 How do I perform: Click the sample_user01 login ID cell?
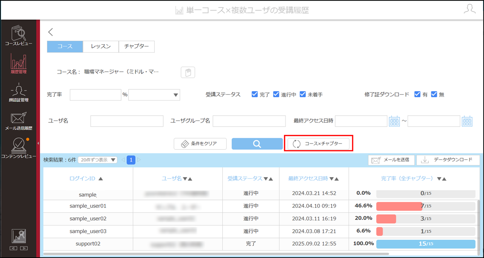[88, 206]
